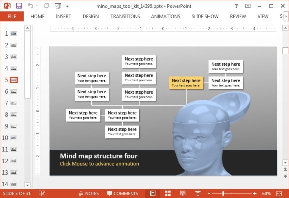Click the 'SLIDE 5 OF 31' status indicator
The image size is (289, 198).
(17, 193)
